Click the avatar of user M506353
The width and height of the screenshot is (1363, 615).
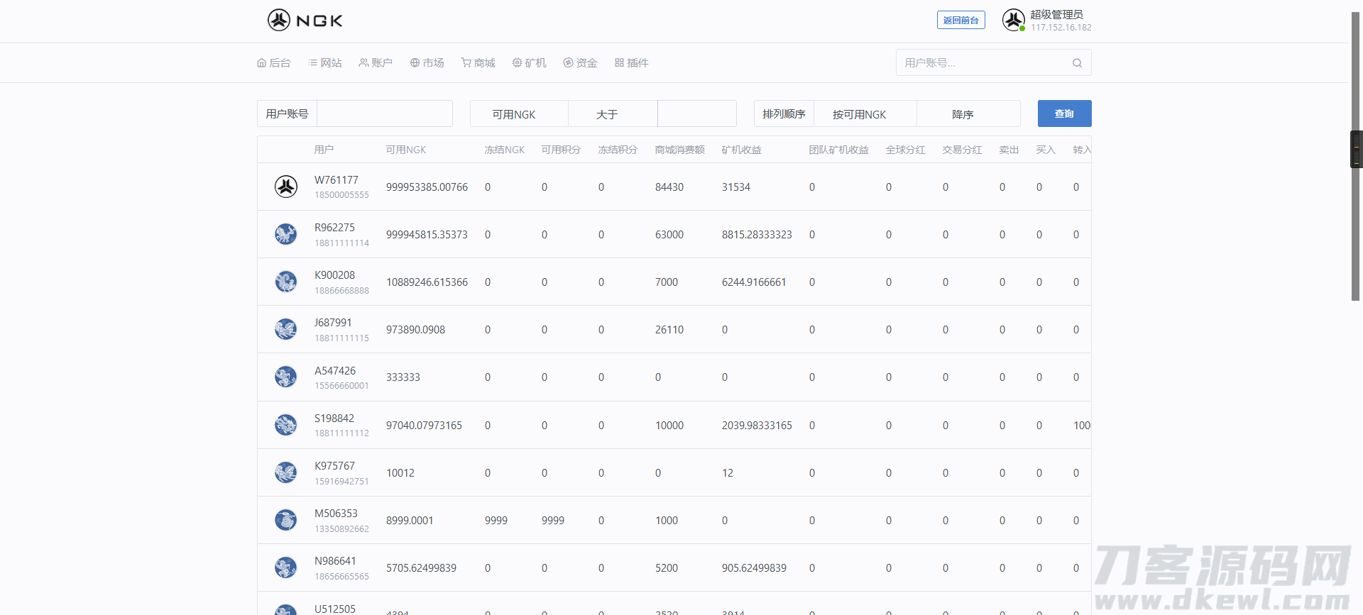[286, 520]
